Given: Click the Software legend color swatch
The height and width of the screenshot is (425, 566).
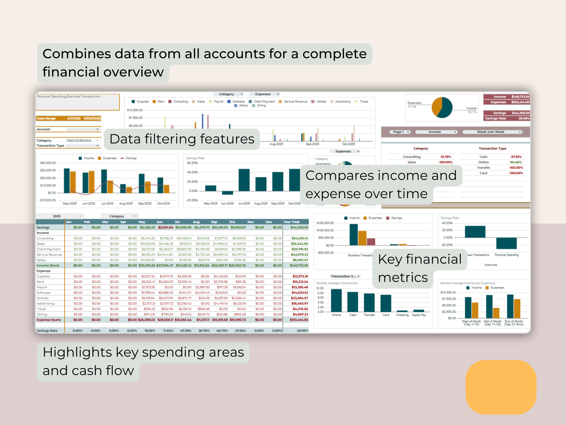Looking at the screenshot, I should pos(229,102).
